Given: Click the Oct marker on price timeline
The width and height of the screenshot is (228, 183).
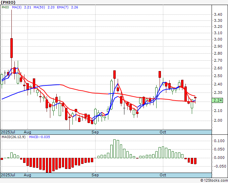Looking at the screenshot, I should [x=163, y=132].
